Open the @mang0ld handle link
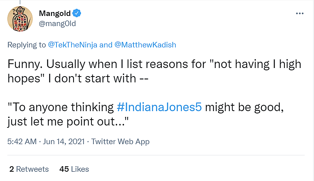Image resolution: width=314 pixels, height=181 pixels. click(x=57, y=24)
